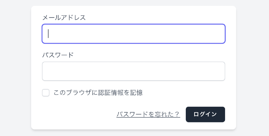Submit the form with the dark ログイン button
269x136 pixels.
click(205, 114)
